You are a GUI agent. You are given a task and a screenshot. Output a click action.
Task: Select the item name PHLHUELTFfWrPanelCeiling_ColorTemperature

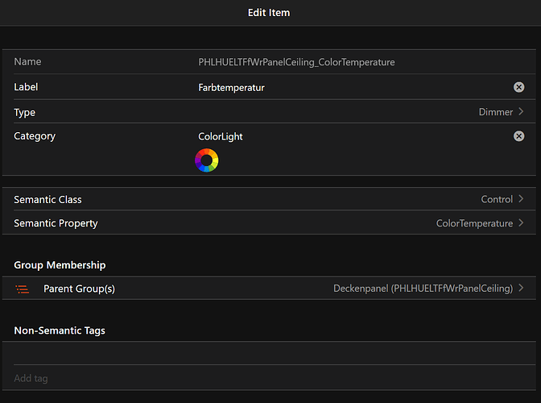pyautogui.click(x=296, y=62)
